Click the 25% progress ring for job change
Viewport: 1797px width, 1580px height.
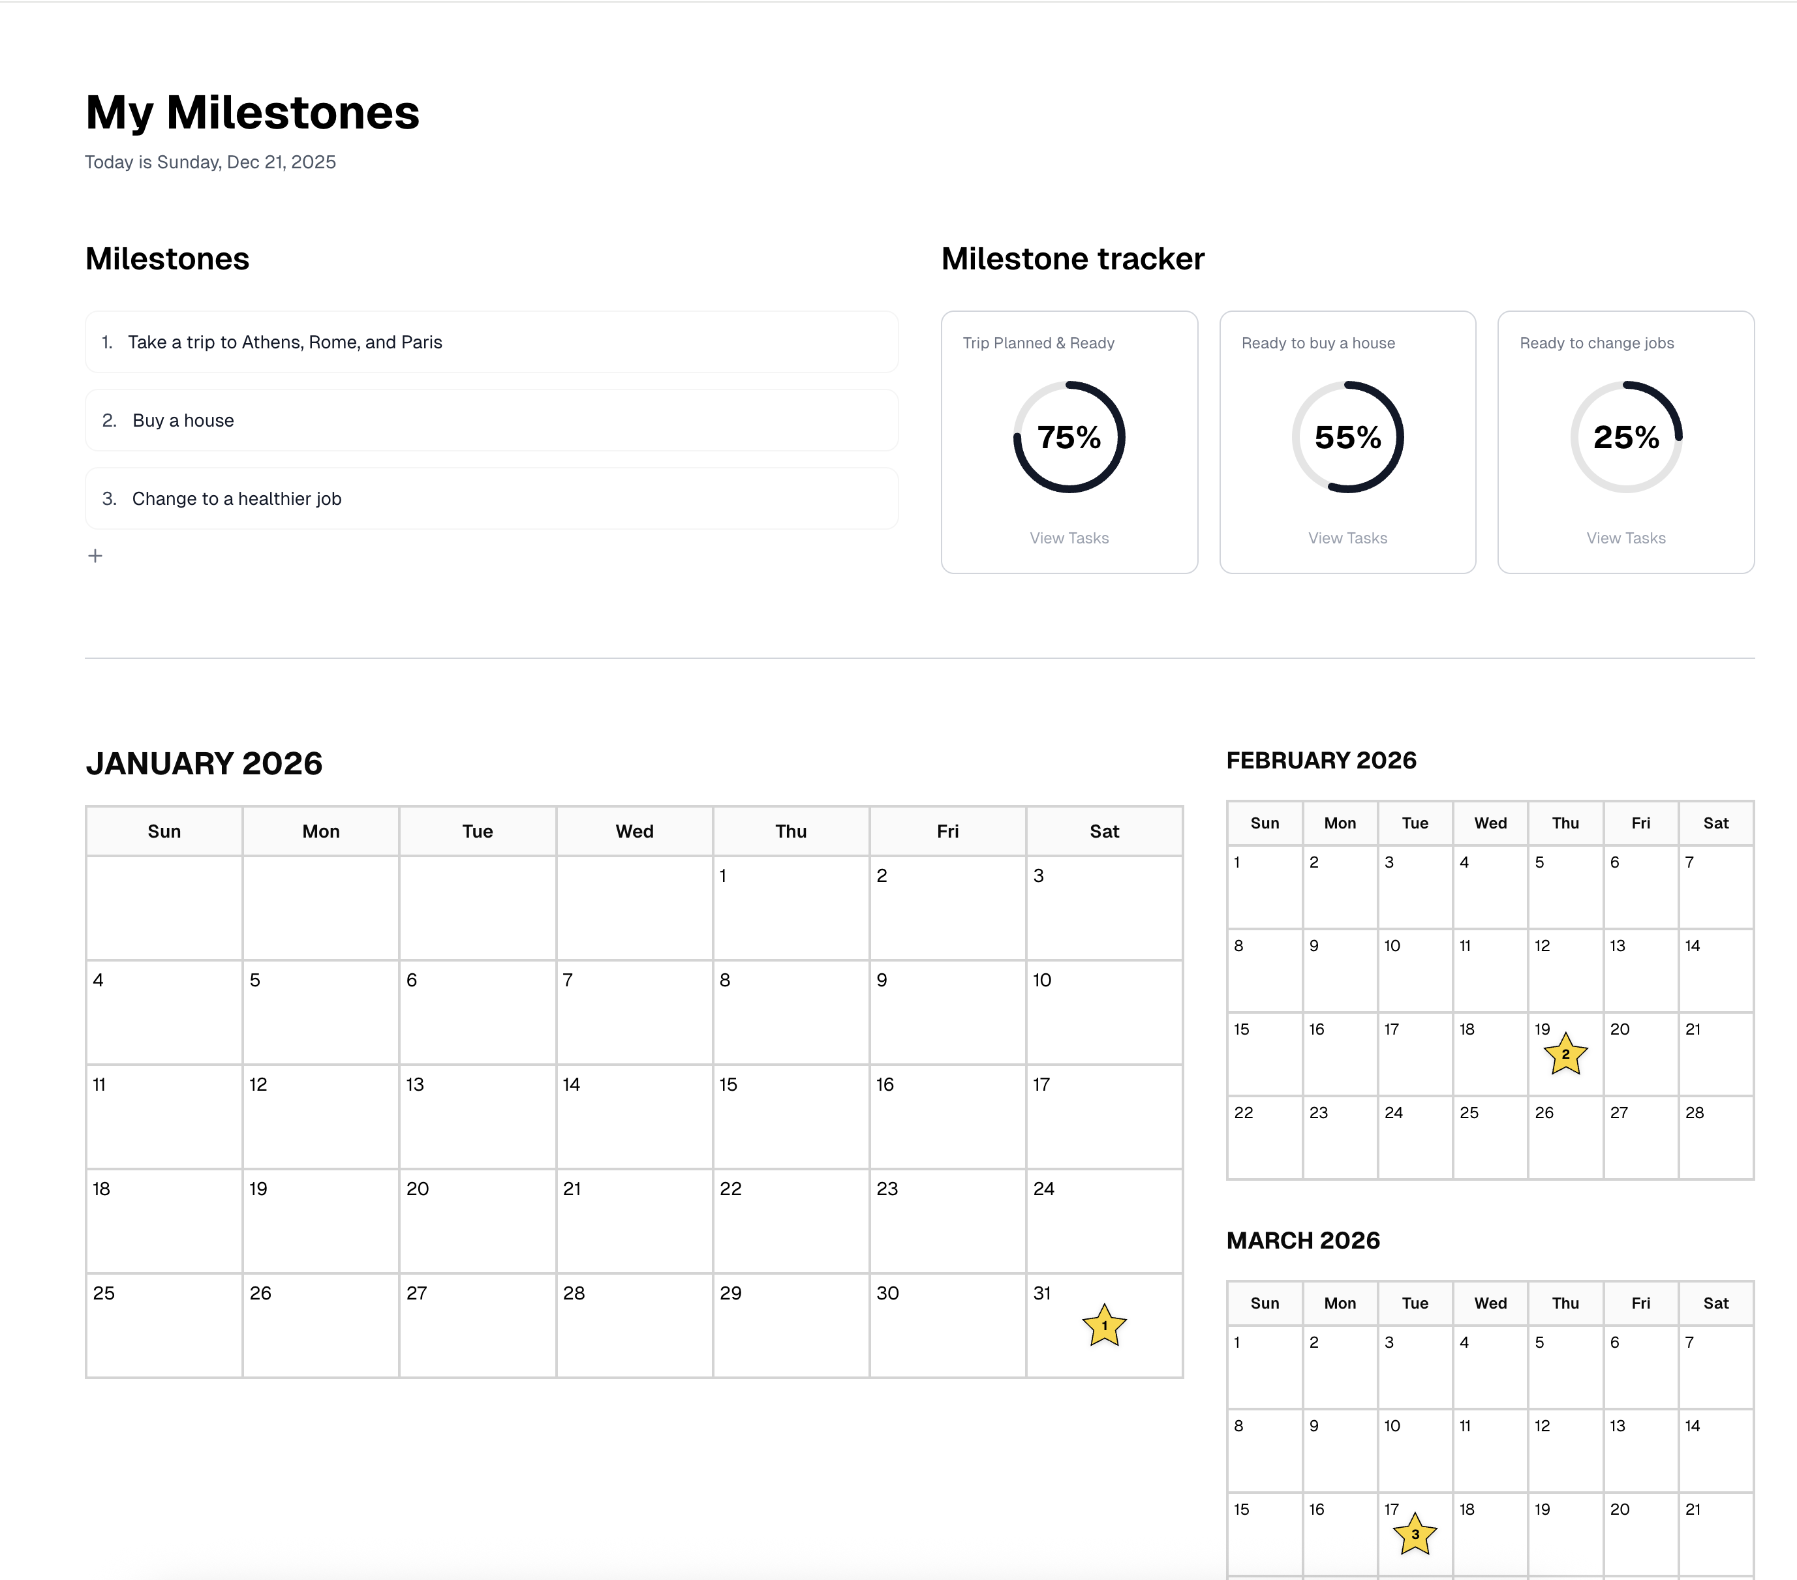point(1625,436)
